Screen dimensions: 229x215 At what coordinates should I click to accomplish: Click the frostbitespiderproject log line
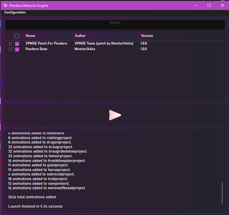(47, 161)
